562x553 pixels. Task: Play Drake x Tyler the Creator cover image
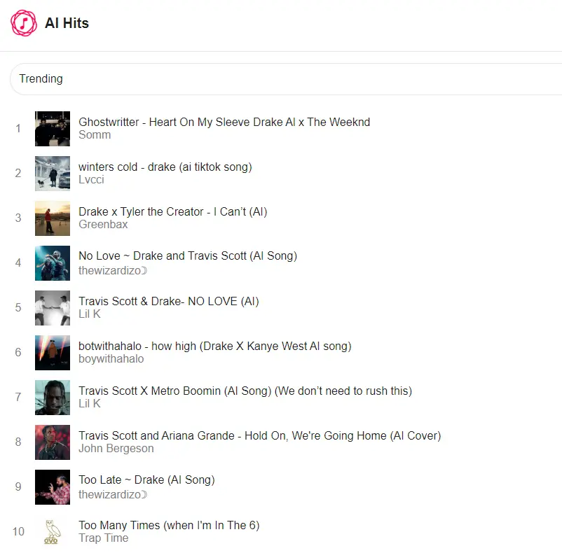coord(53,218)
